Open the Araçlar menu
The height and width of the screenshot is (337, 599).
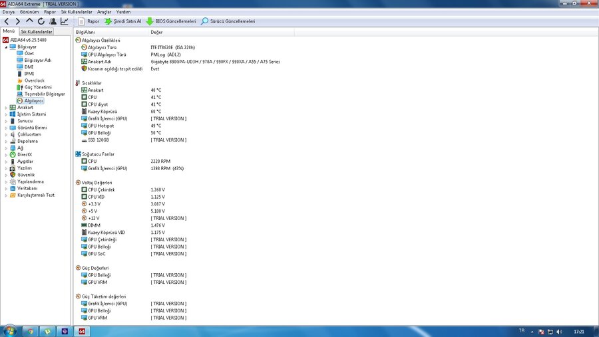point(104,12)
